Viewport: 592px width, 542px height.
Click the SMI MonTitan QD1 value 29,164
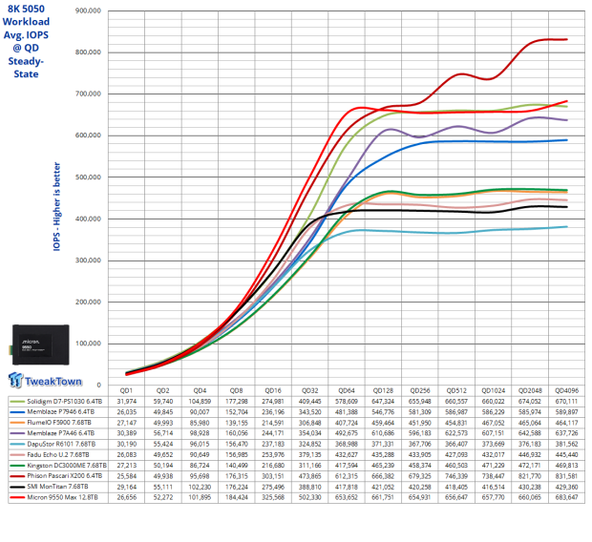click(x=126, y=487)
